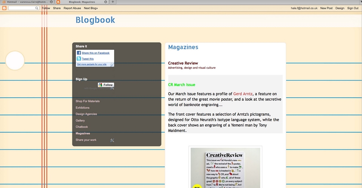
Task: Open the Shop For Materials page
Action: (87, 101)
